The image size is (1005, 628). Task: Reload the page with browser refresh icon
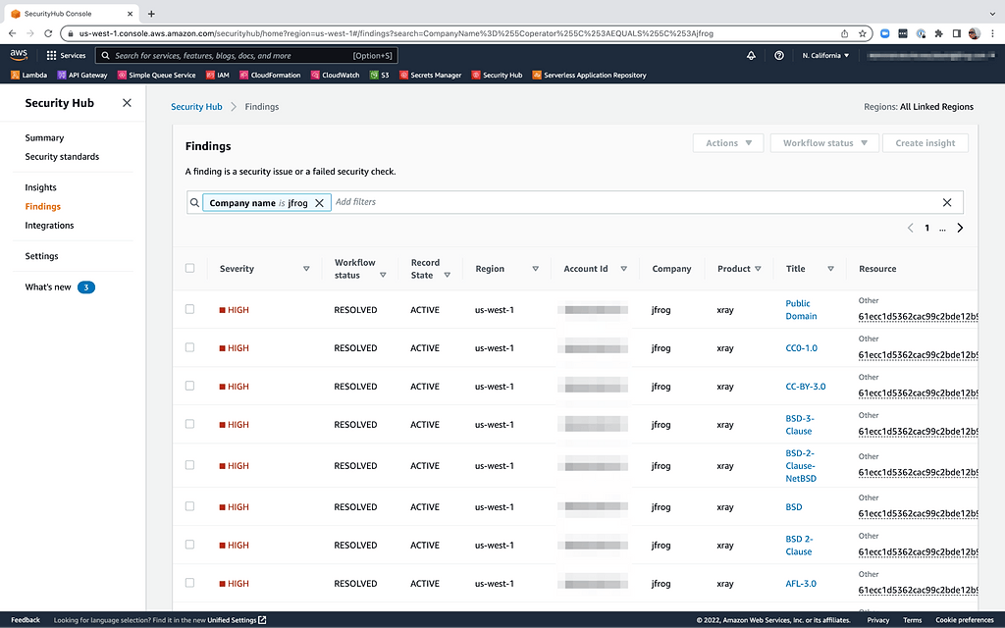coord(47,33)
